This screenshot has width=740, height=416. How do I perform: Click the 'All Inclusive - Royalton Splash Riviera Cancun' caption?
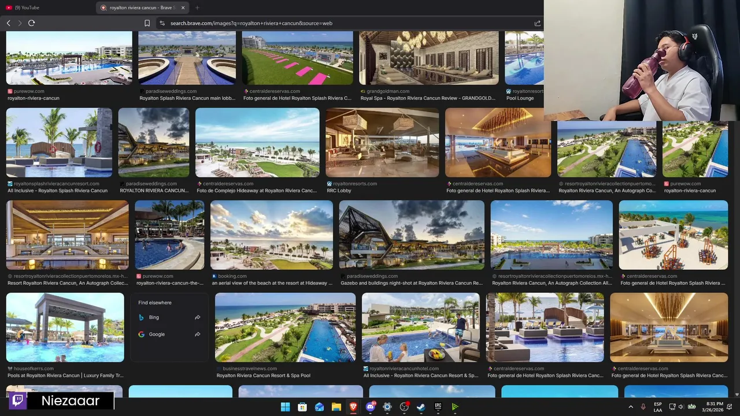click(57, 191)
